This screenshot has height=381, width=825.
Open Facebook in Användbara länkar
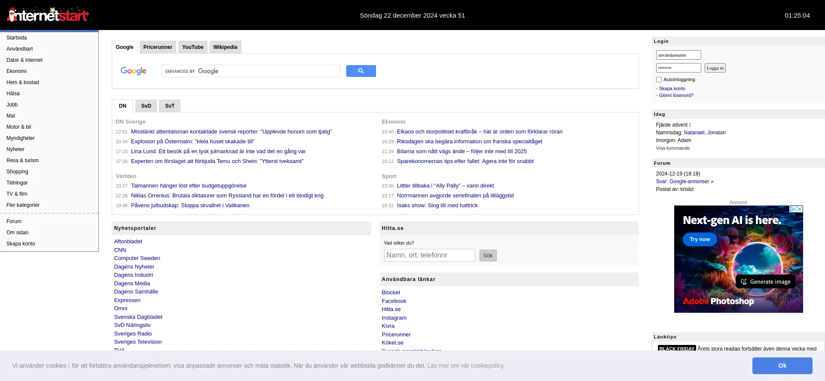[x=394, y=301]
